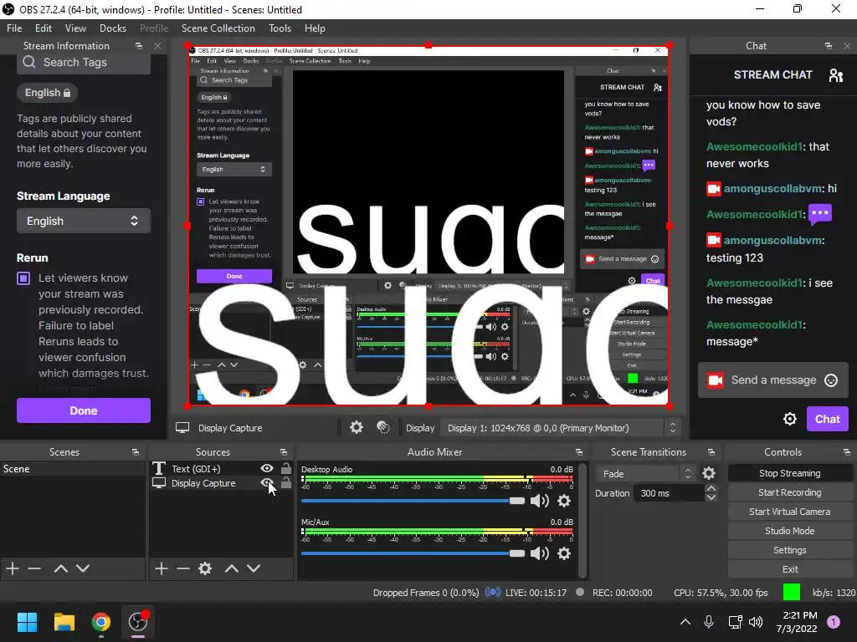Open Scene Collection menu
The width and height of the screenshot is (857, 642).
click(x=218, y=28)
